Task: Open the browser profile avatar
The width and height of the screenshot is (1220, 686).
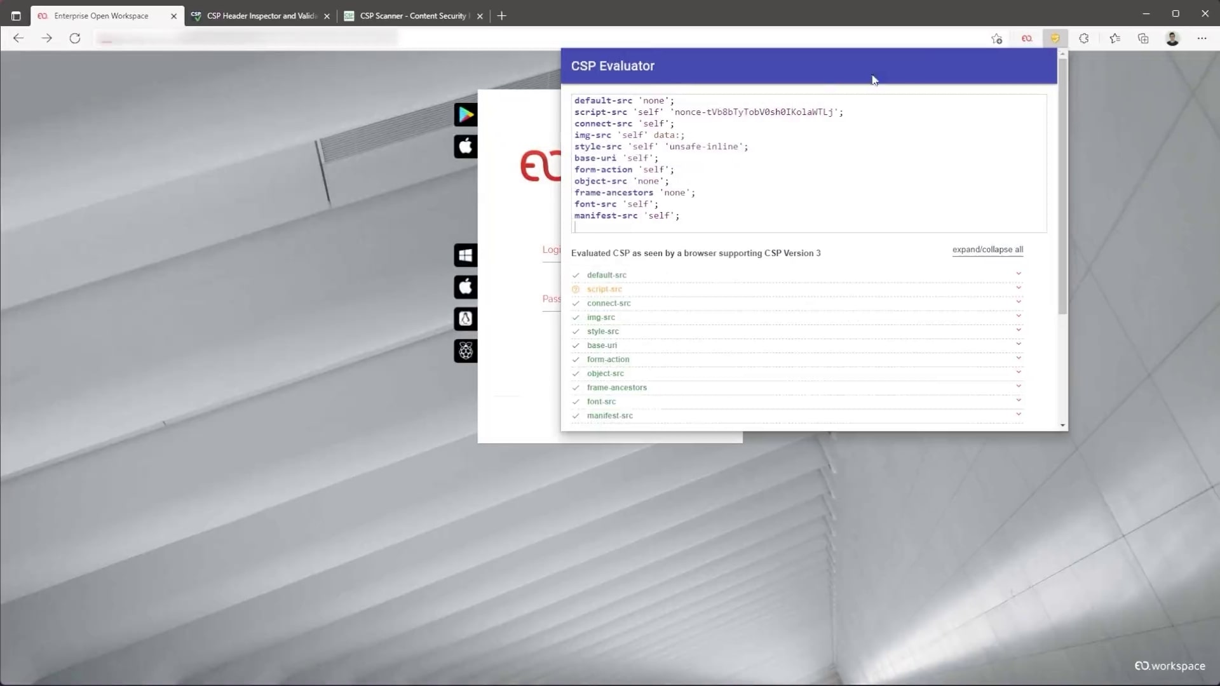Action: tap(1173, 38)
